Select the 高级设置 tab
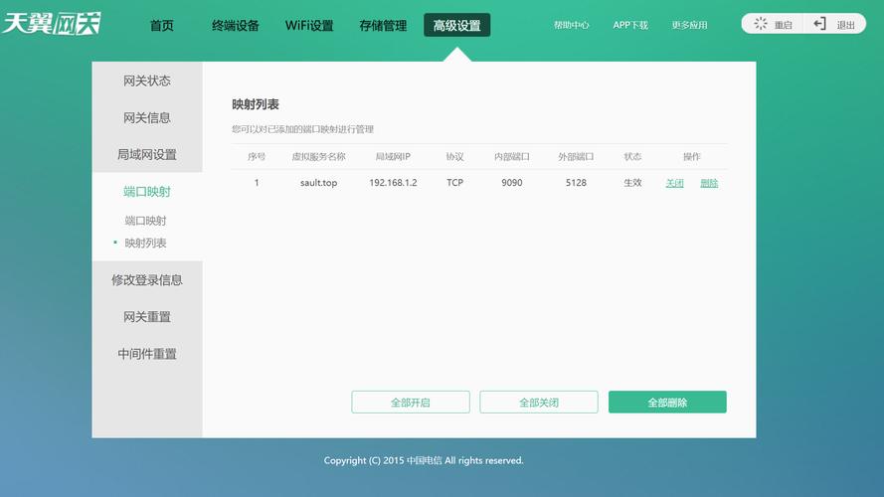 pyautogui.click(x=456, y=26)
